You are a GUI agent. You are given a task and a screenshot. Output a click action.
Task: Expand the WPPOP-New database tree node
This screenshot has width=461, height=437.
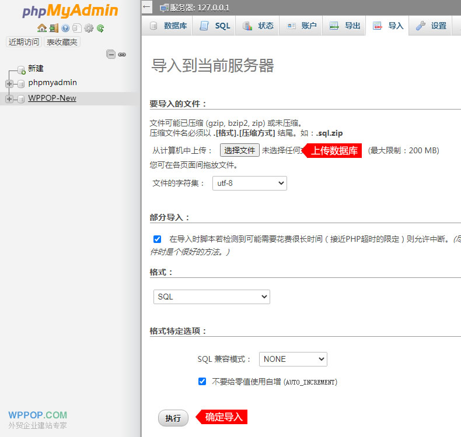[9, 99]
